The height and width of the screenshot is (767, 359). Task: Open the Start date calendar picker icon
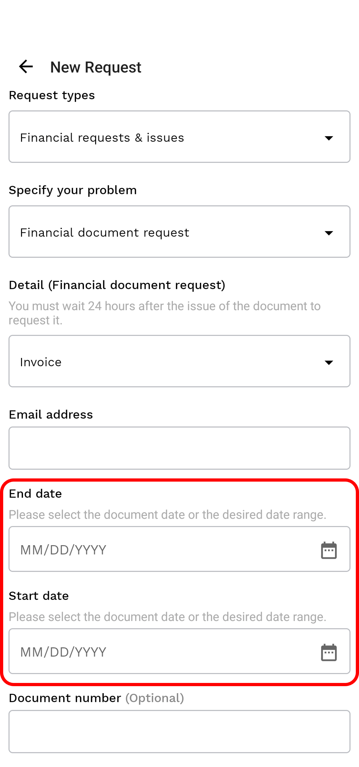tap(329, 652)
